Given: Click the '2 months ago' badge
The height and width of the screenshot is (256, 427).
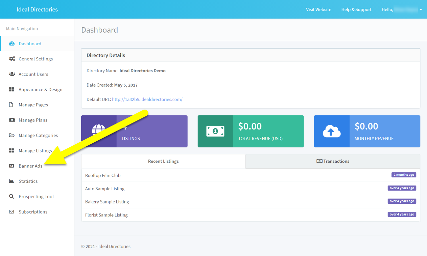Looking at the screenshot, I should click(404, 175).
